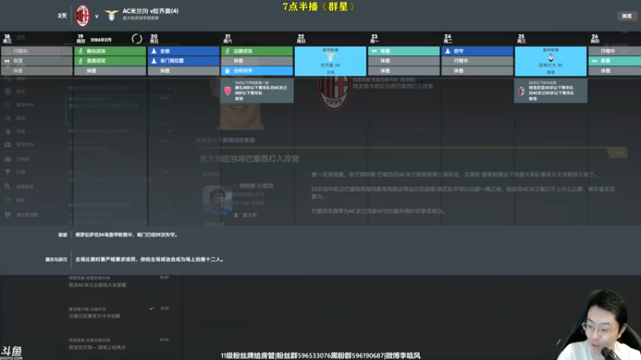Open the 21st 分析对手 session
Screen dimensions: 641x360
[257, 70]
